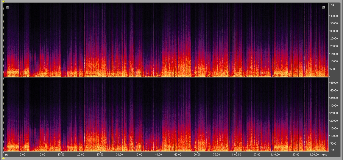Jump to 1:20:00 on the time ruler
The height and width of the screenshot is (160, 343).
(314, 155)
